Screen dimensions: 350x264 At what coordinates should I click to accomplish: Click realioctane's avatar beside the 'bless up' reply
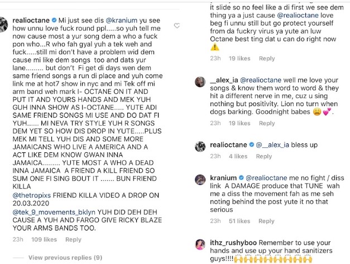pos(200,146)
